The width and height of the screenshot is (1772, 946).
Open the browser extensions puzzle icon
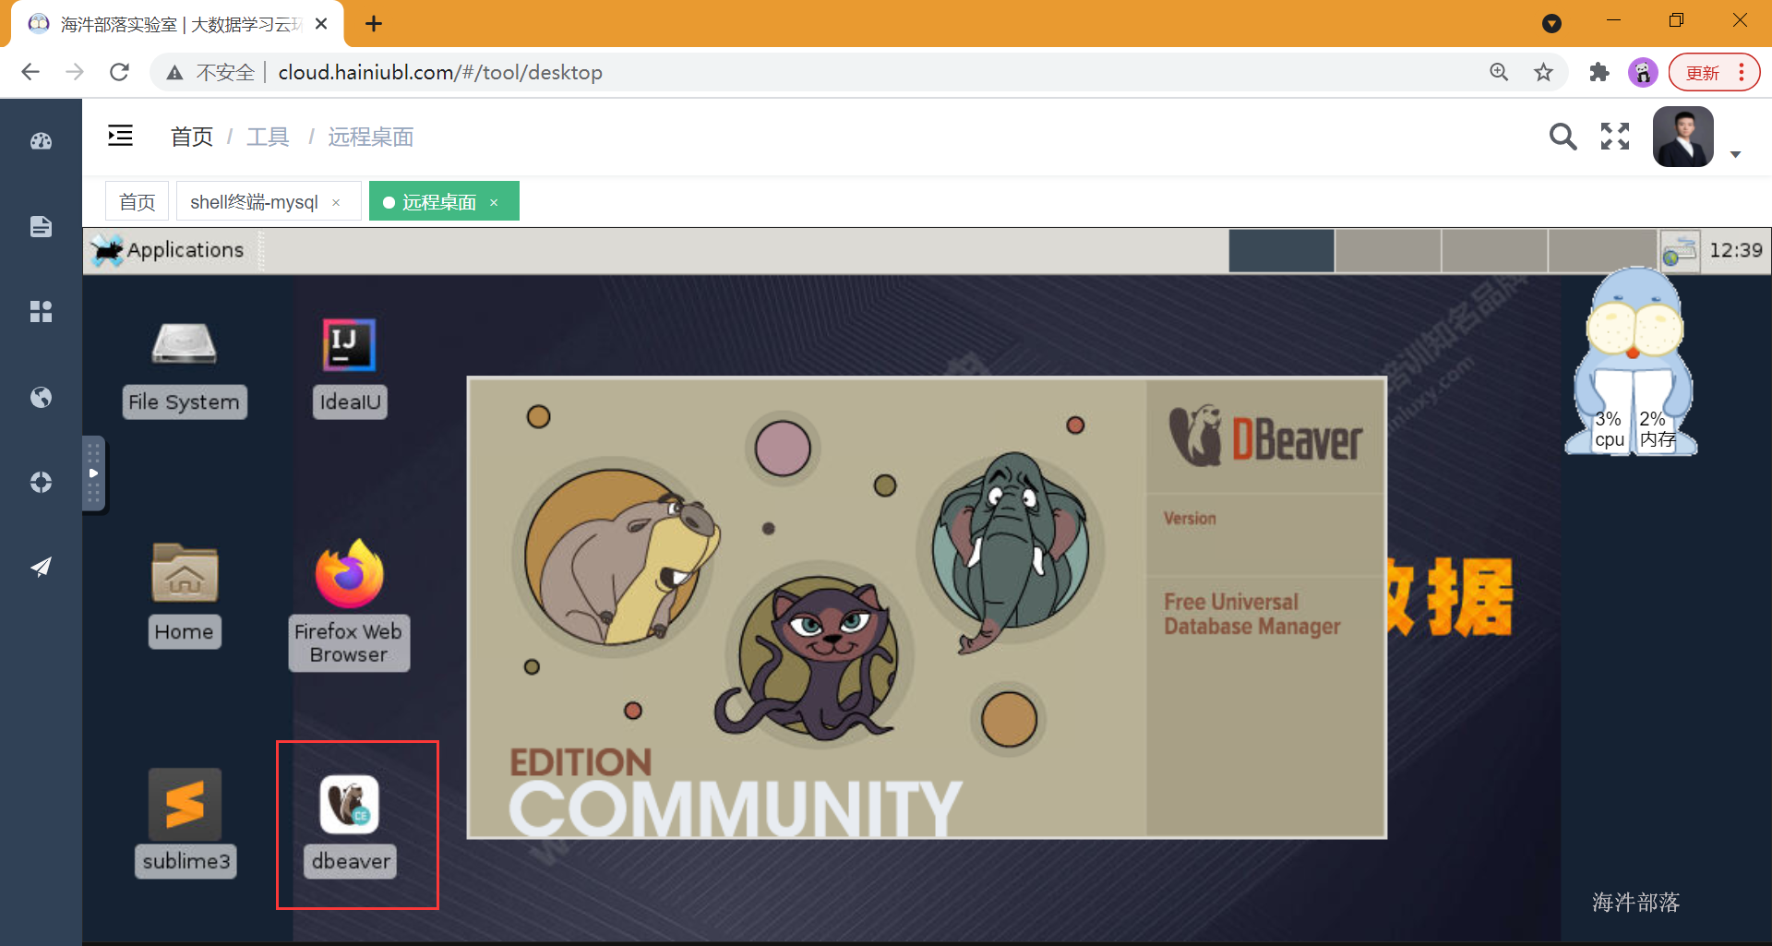pos(1599,72)
